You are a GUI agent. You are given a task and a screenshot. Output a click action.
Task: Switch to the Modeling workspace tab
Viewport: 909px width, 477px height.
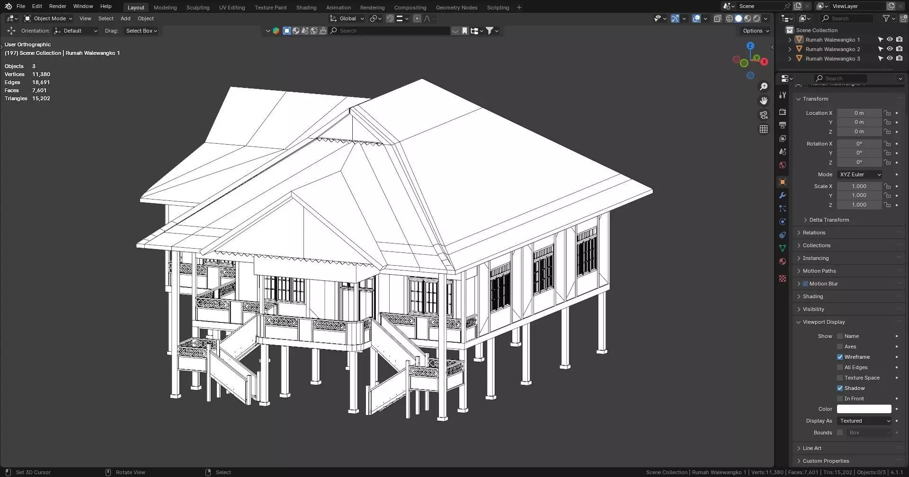tap(165, 8)
